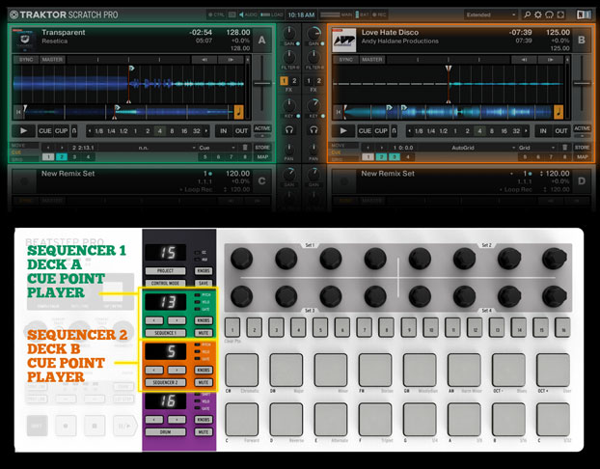The height and width of the screenshot is (469, 600).
Task: Jump to next cue on Deck B
Action: [381, 148]
